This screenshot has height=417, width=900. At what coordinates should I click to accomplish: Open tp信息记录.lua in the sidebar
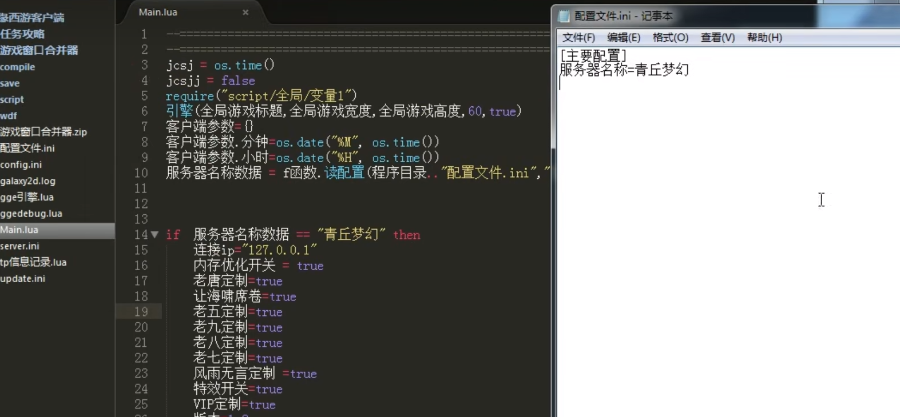coord(33,262)
